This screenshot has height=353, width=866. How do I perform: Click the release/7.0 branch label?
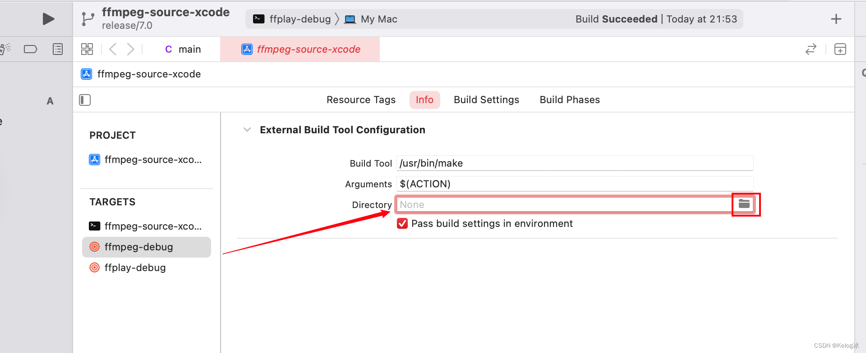click(x=127, y=26)
